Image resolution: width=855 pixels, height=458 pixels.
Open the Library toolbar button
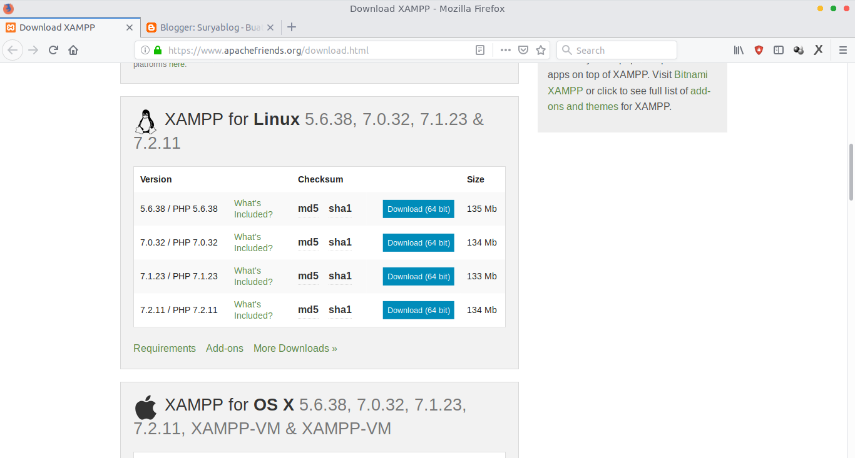pyautogui.click(x=739, y=50)
